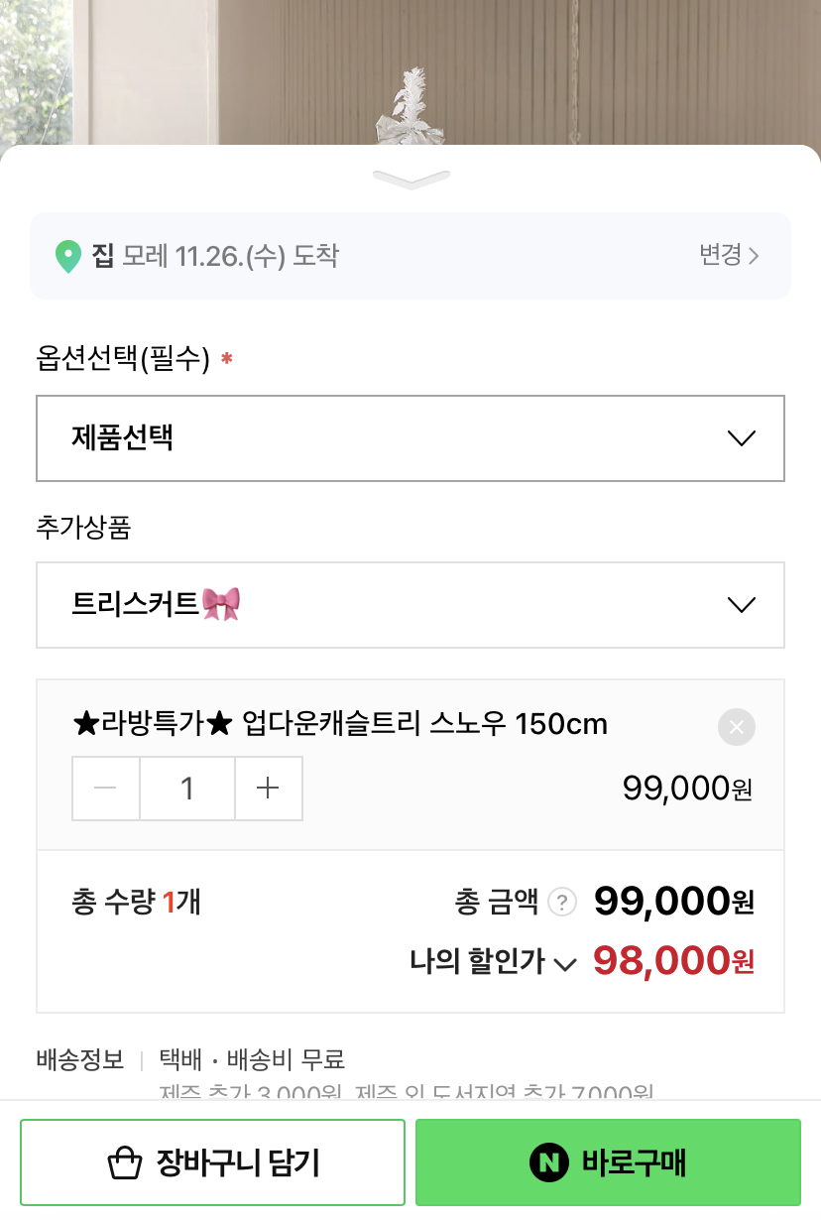Collapse the option sheet with the top chevron handle
Screen dimensions: 821x1220
[410, 180]
